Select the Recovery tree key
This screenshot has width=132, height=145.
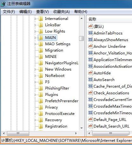tap(53, 120)
